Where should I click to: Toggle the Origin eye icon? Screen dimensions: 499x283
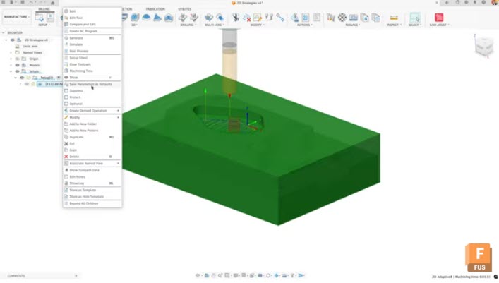[x=17, y=59]
